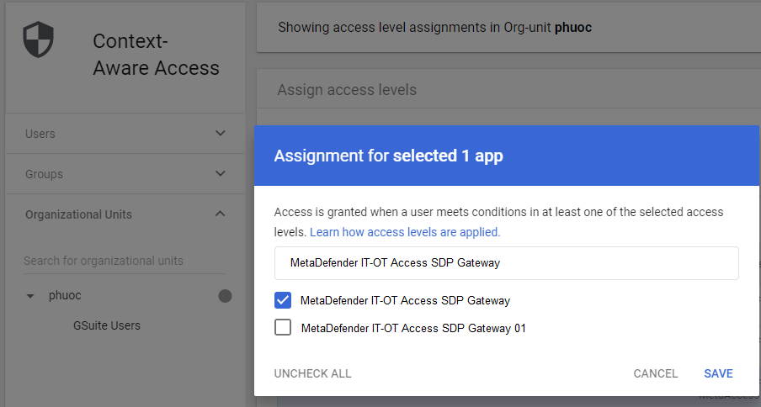Viewport: 761px width, 407px height.
Task: Click the access level search field
Action: click(x=506, y=263)
